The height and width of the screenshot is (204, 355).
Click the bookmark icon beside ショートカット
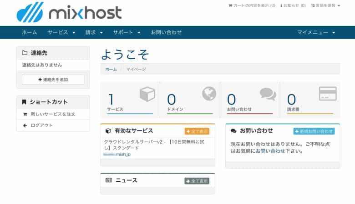pyautogui.click(x=24, y=102)
